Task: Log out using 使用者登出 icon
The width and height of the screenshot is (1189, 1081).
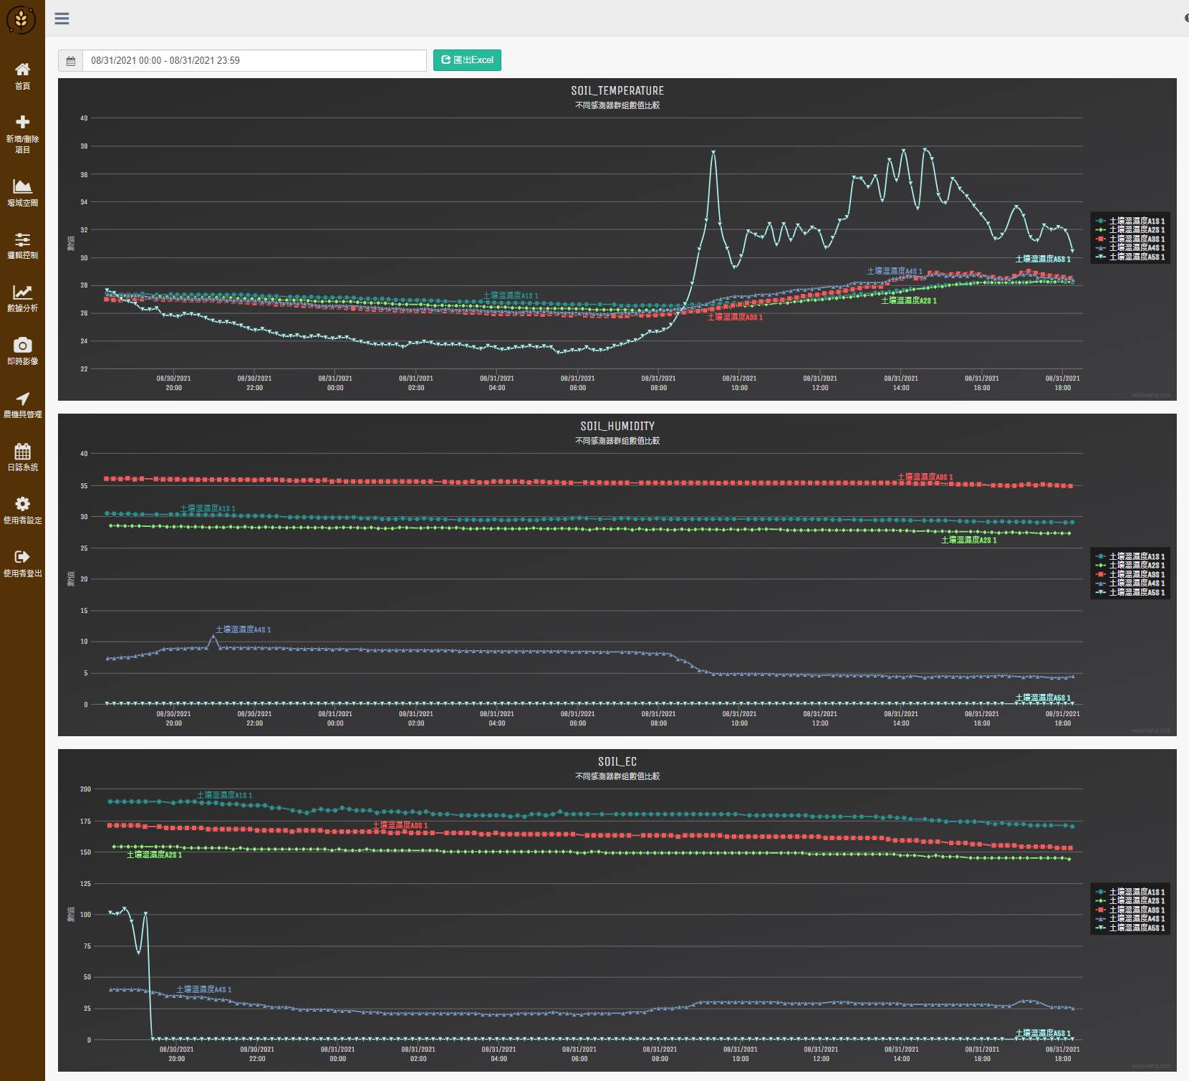Action: (22, 557)
